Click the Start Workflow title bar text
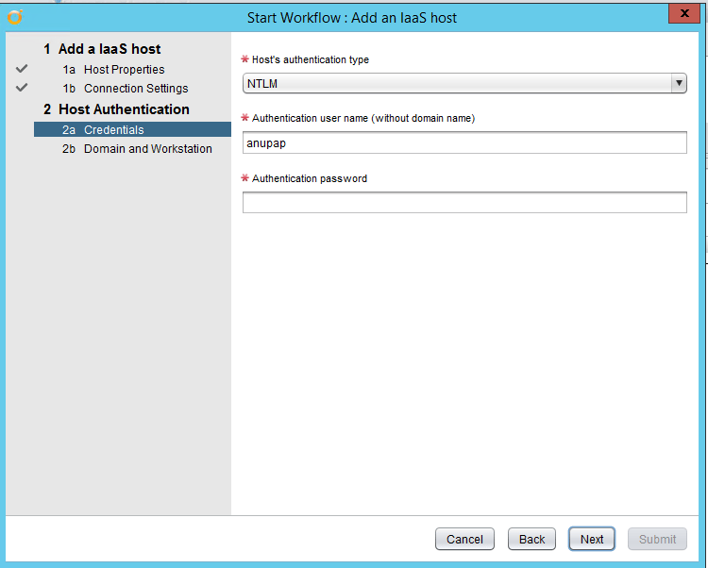 coord(352,17)
